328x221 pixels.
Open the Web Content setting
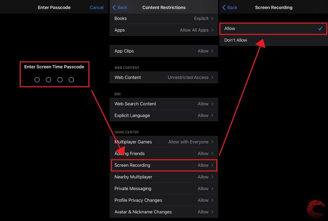(164, 77)
